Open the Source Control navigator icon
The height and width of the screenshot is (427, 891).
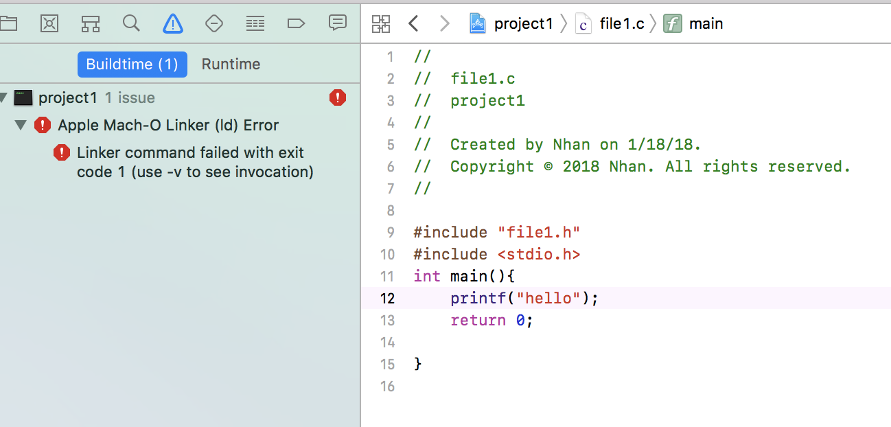[x=49, y=24]
